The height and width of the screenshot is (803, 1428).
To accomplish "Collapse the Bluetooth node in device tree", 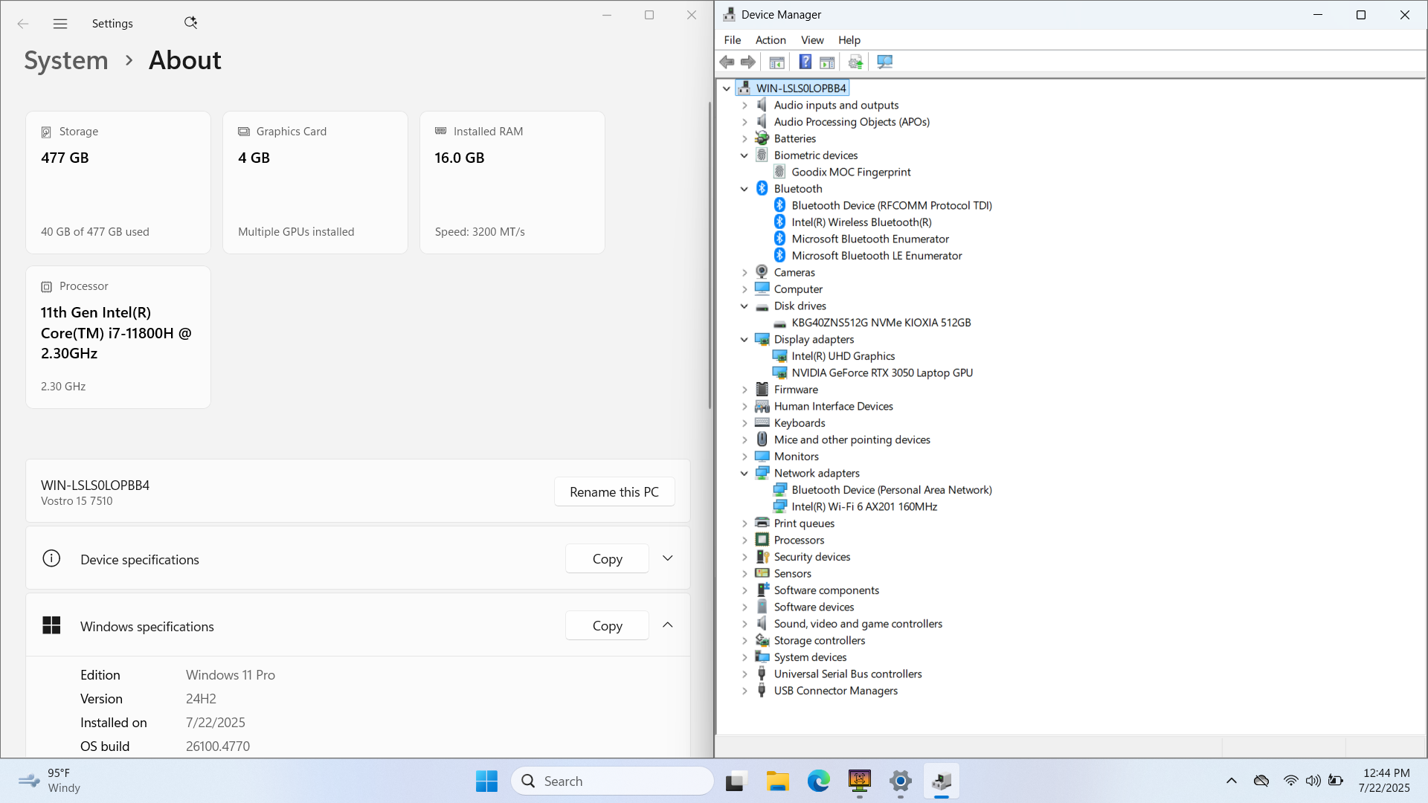I will pyautogui.click(x=744, y=189).
